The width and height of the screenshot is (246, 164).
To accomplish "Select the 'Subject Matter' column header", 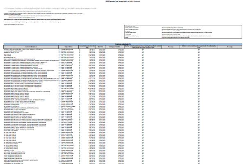I will click(68, 47).
